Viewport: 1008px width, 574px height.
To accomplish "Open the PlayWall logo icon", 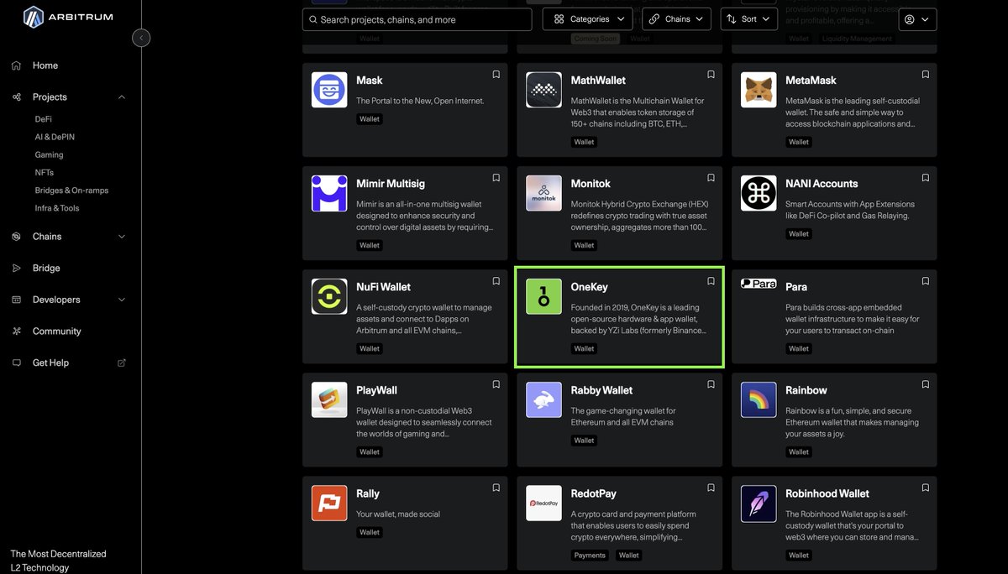I will pyautogui.click(x=329, y=399).
